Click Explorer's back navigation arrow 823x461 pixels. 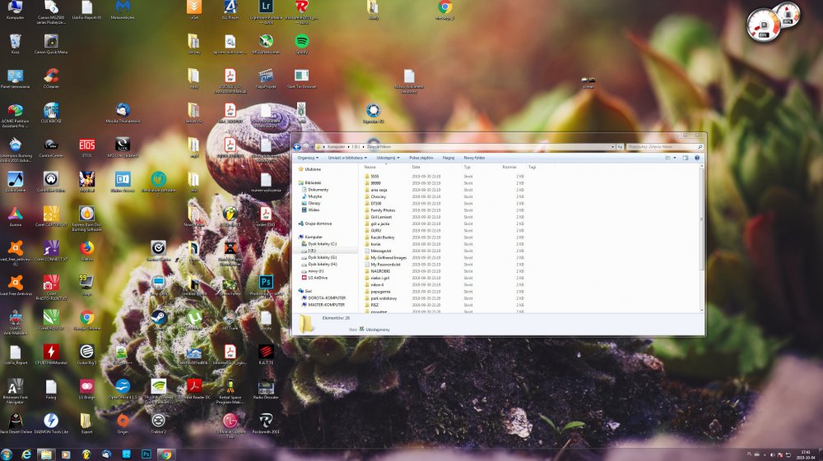click(297, 146)
